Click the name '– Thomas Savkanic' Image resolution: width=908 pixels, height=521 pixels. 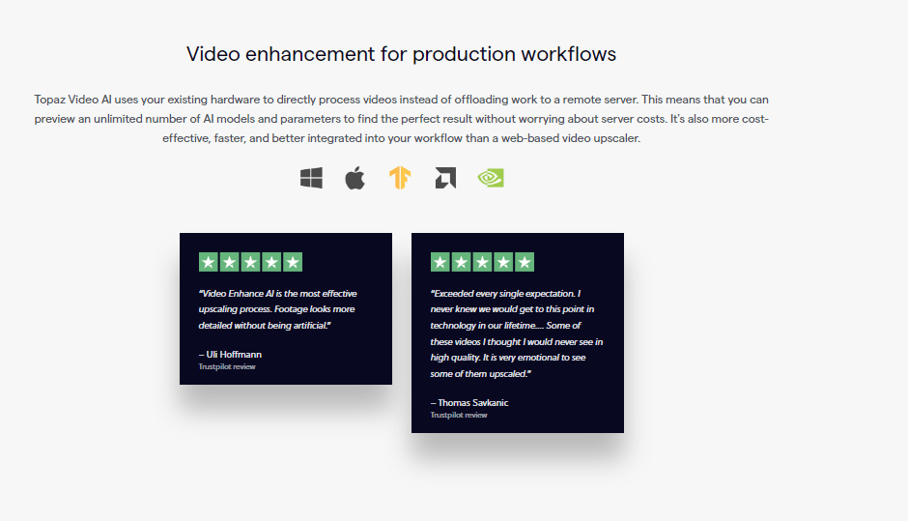point(469,402)
